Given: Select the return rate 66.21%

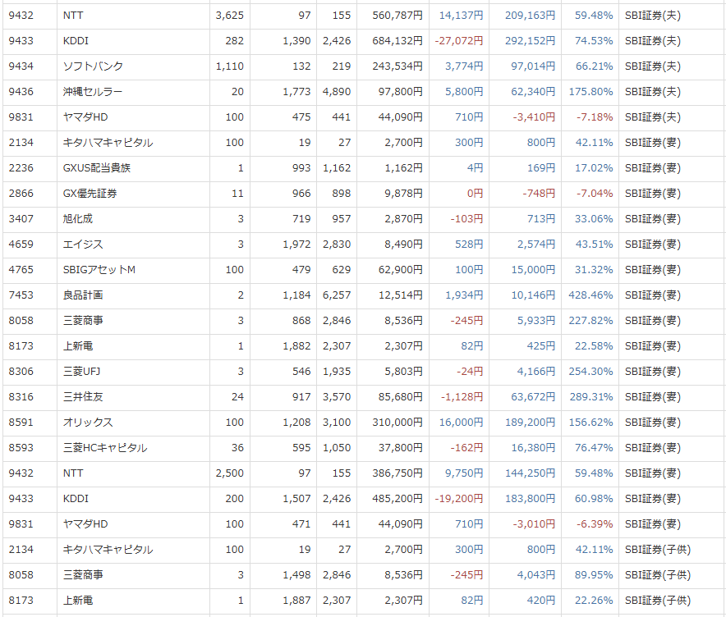Looking at the screenshot, I should pos(594,66).
